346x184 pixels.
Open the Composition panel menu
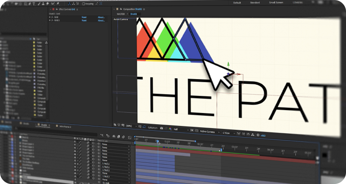(x=144, y=9)
